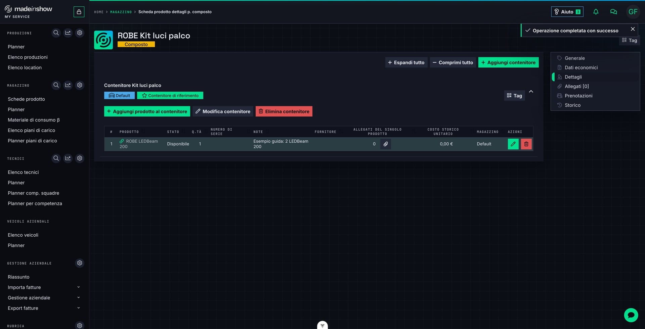Open Gestione Aziendale settings gear

(x=80, y=263)
